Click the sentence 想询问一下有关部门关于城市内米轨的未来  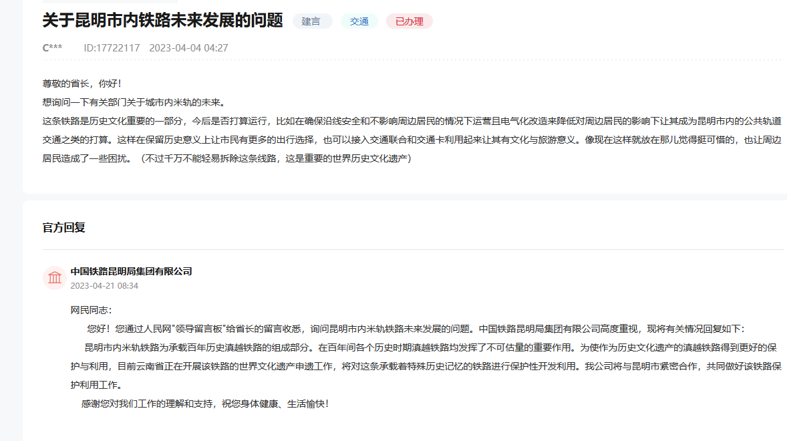tap(134, 102)
